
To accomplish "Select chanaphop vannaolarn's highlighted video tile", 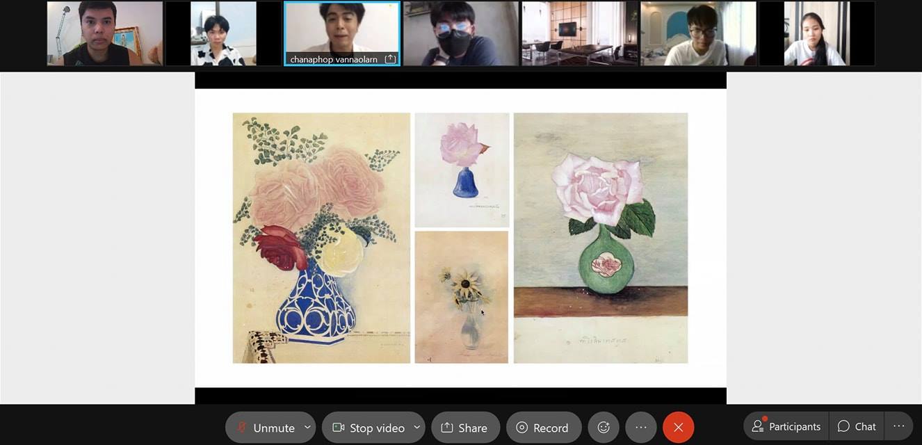I will 341,31.
